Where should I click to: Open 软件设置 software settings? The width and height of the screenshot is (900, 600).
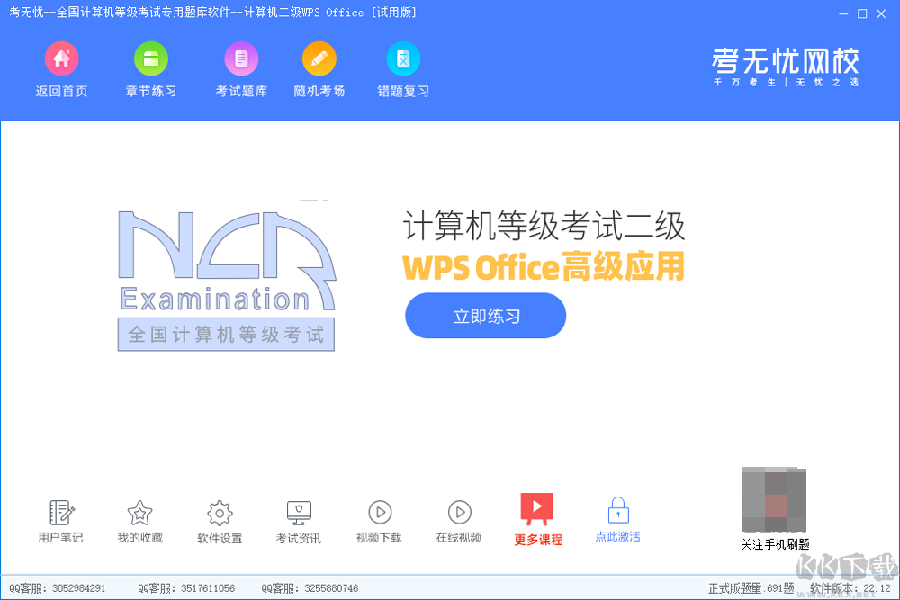219,519
